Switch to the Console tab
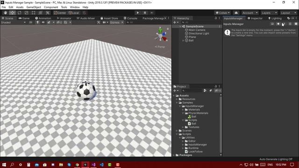 [130, 18]
